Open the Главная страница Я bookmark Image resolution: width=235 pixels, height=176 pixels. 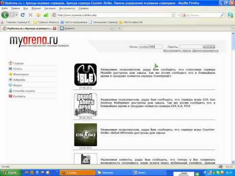pyautogui.click(x=16, y=22)
